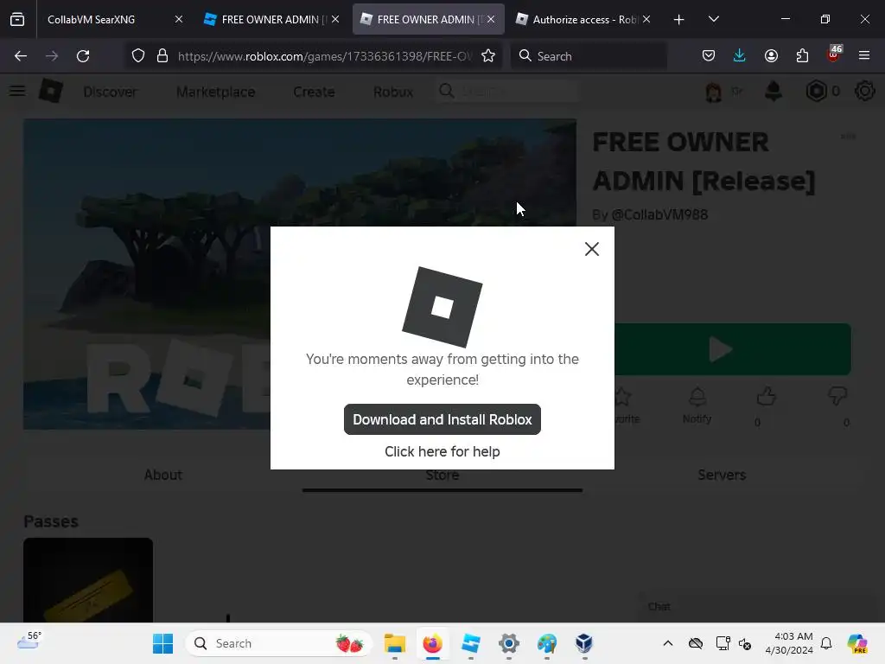885x664 pixels.
Task: Open File Explorer from taskbar
Action: coord(394,643)
